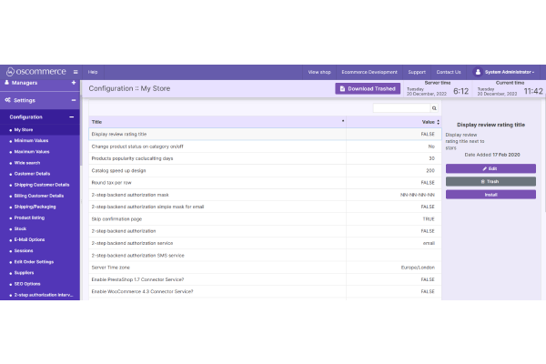Click the Trash button
Image resolution: width=546 pixels, height=364 pixels.
490,181
